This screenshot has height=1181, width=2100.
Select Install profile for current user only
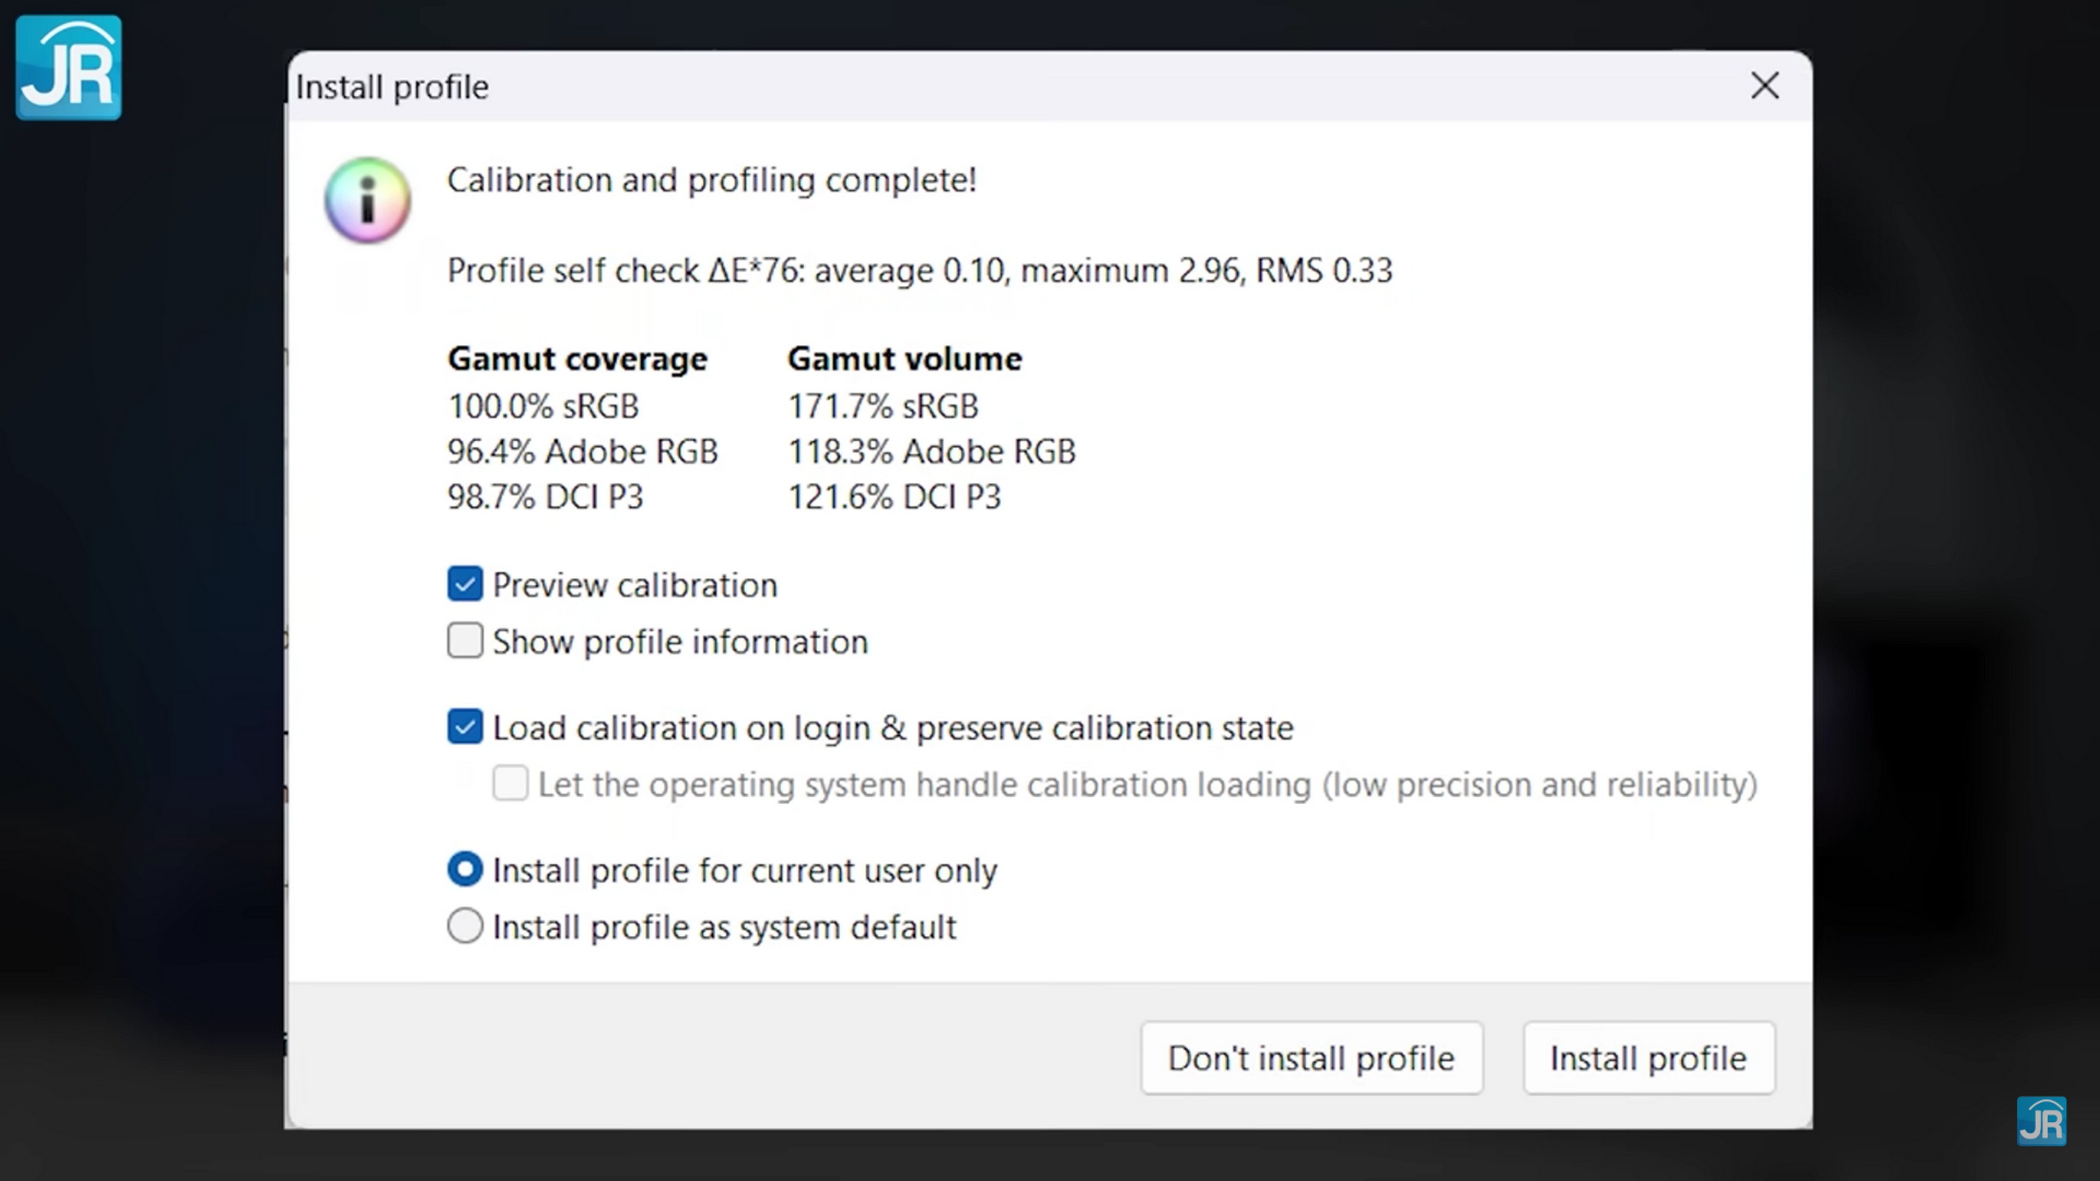click(x=465, y=870)
